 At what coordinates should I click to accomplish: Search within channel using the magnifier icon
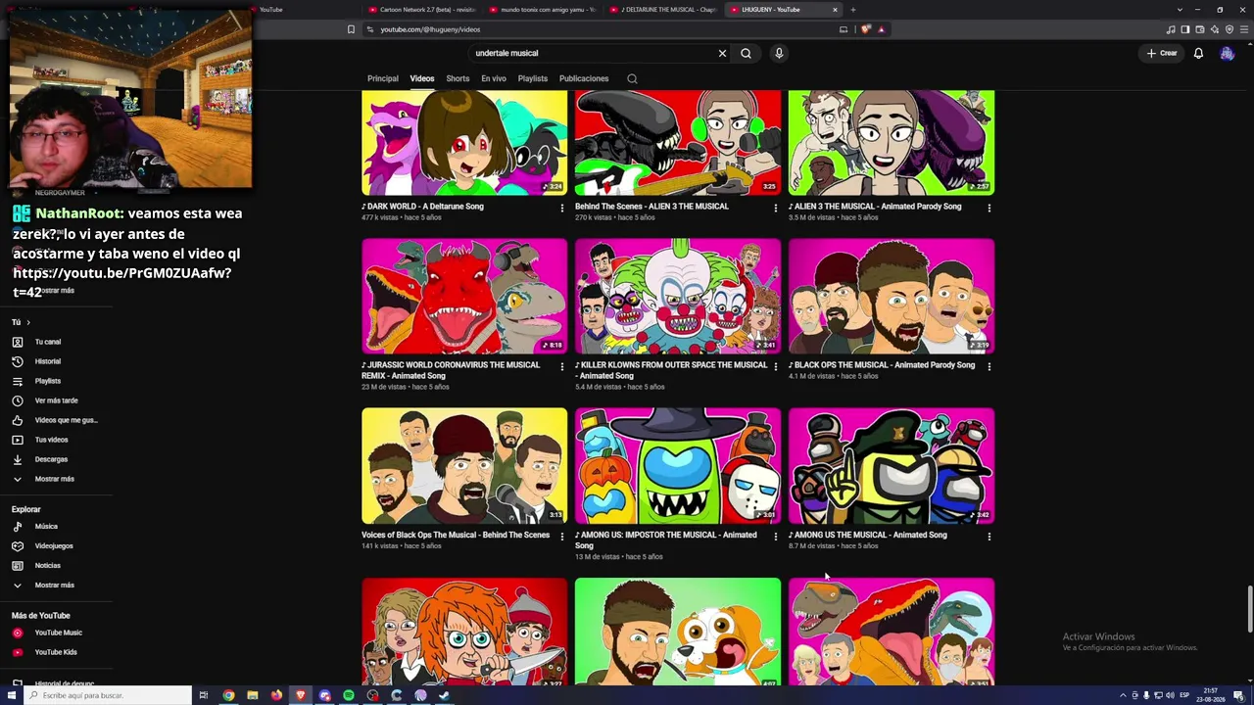pyautogui.click(x=632, y=78)
